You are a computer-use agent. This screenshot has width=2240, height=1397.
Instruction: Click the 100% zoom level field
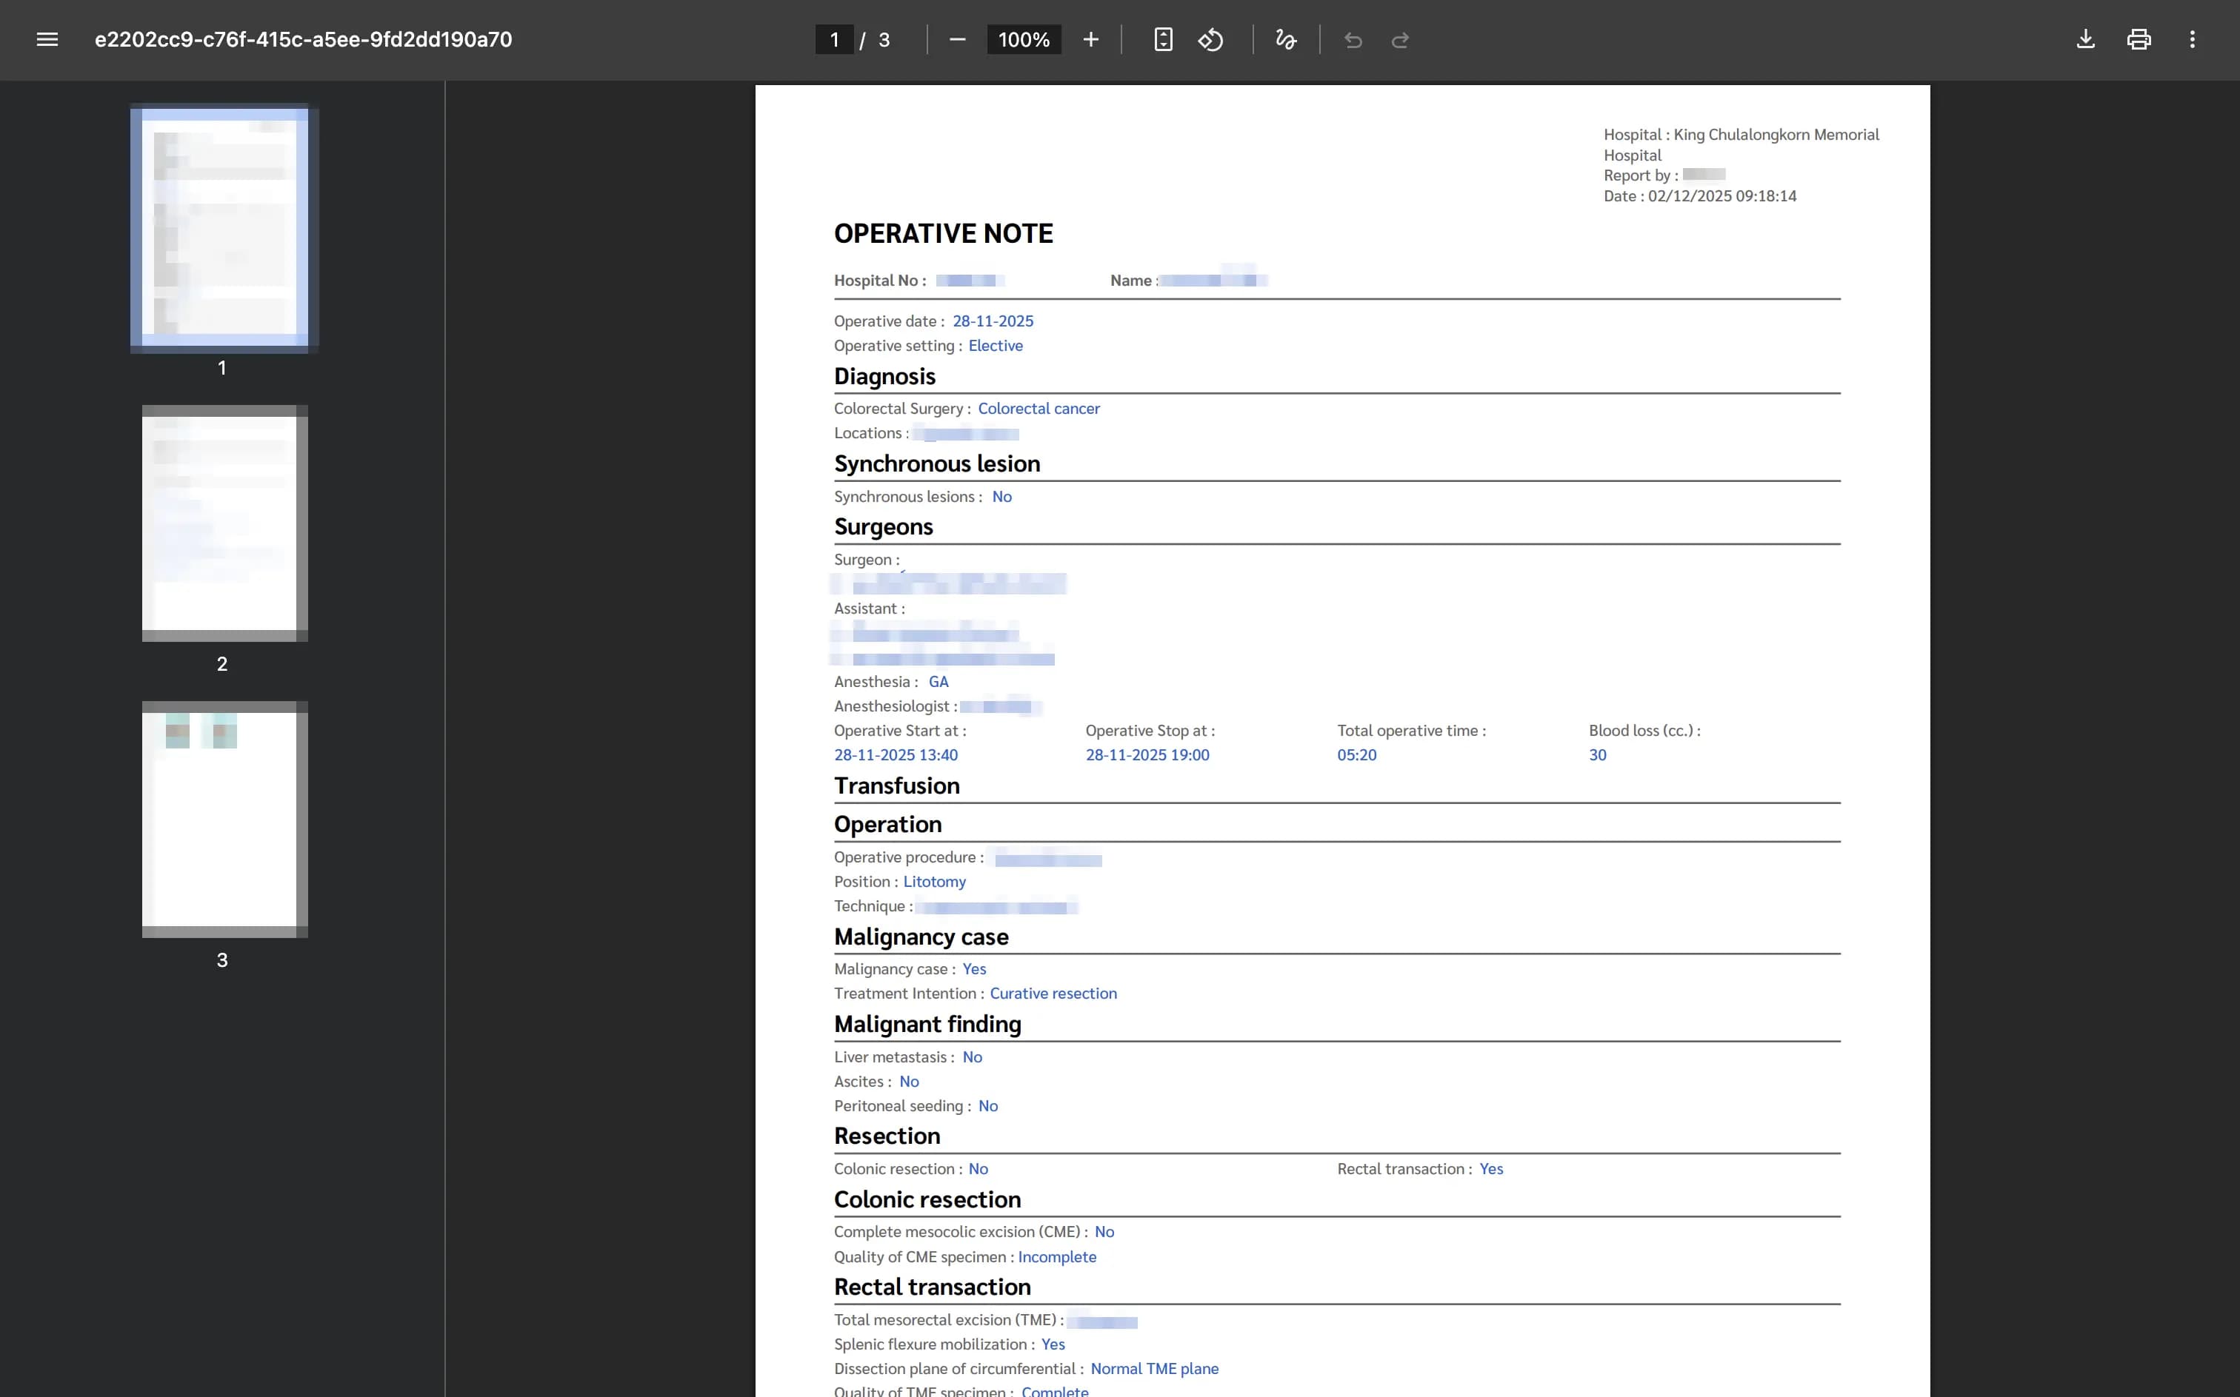click(x=1024, y=40)
